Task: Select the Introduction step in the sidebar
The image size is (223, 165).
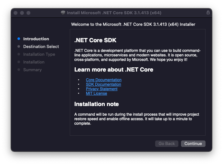Action: [x=36, y=39]
